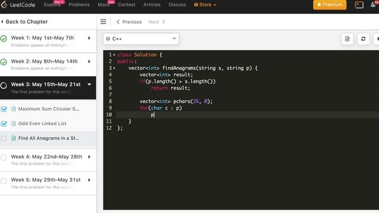Image resolution: width=379 pixels, height=213 pixels.
Task: Go to the Previous problem
Action: (x=129, y=22)
